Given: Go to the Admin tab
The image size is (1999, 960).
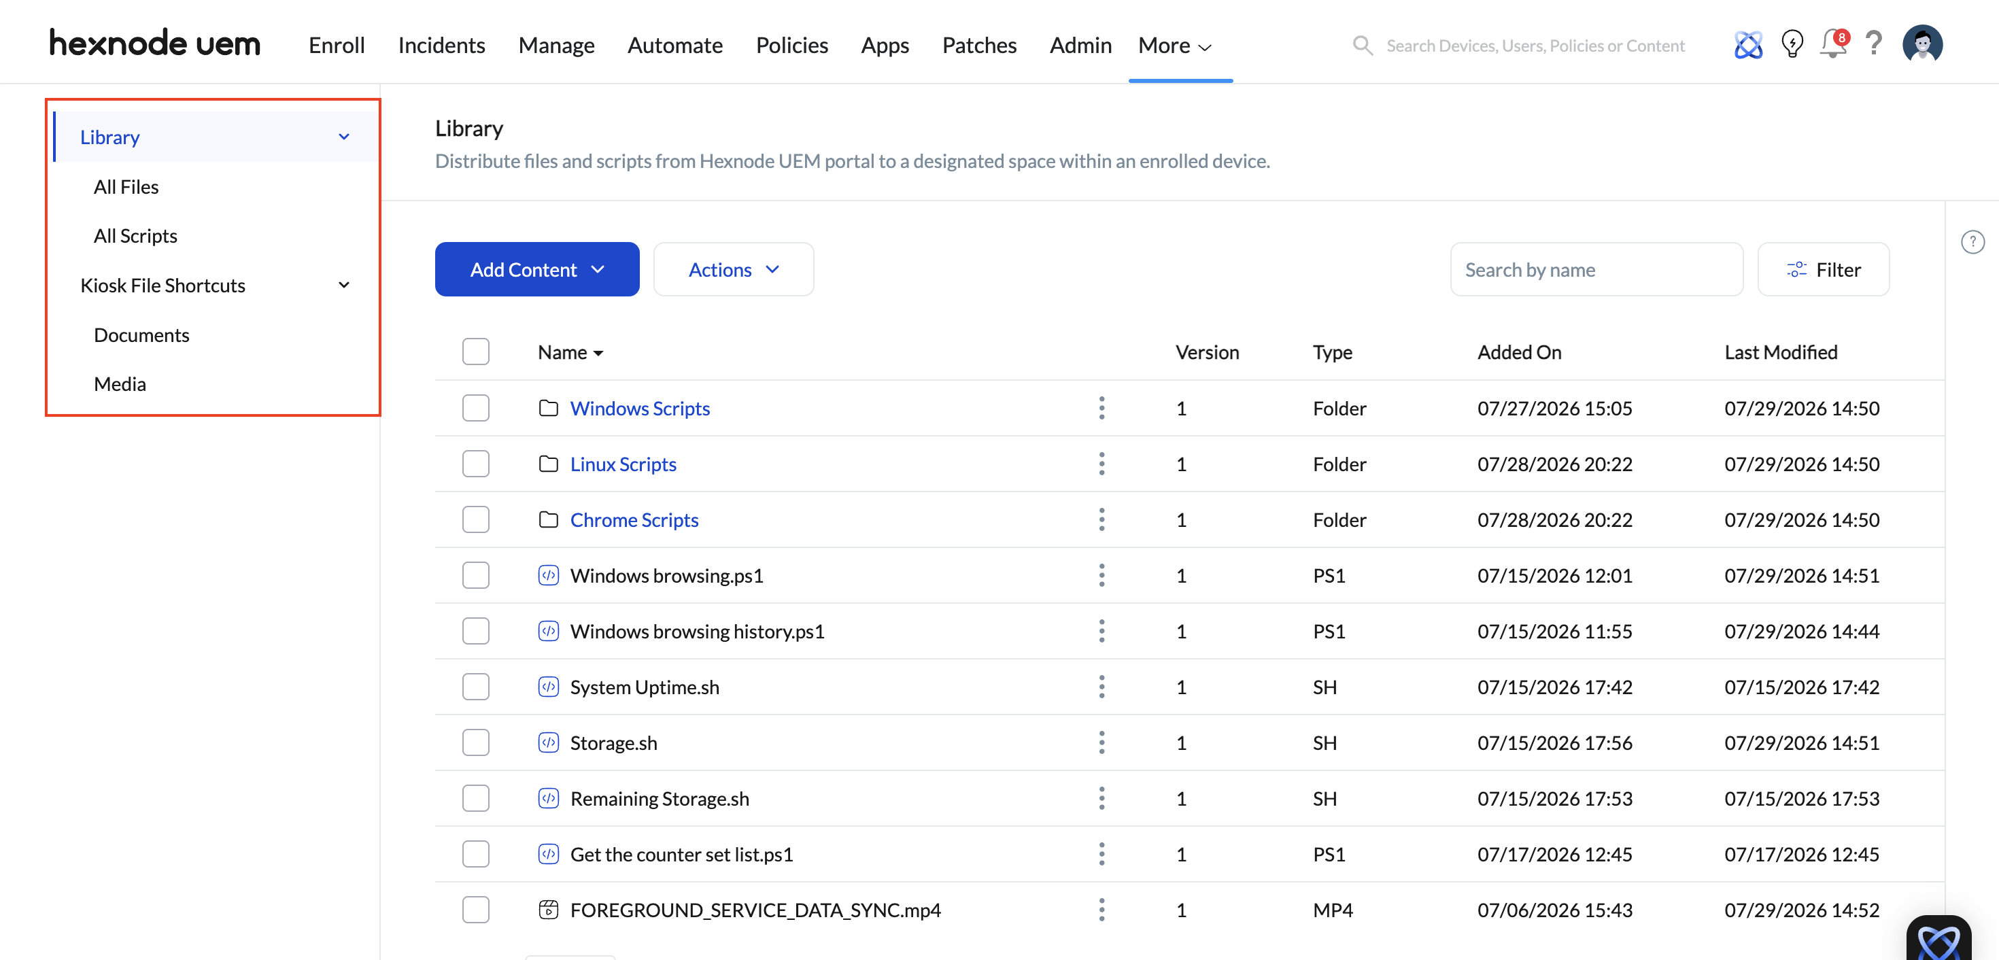Looking at the screenshot, I should tap(1080, 46).
